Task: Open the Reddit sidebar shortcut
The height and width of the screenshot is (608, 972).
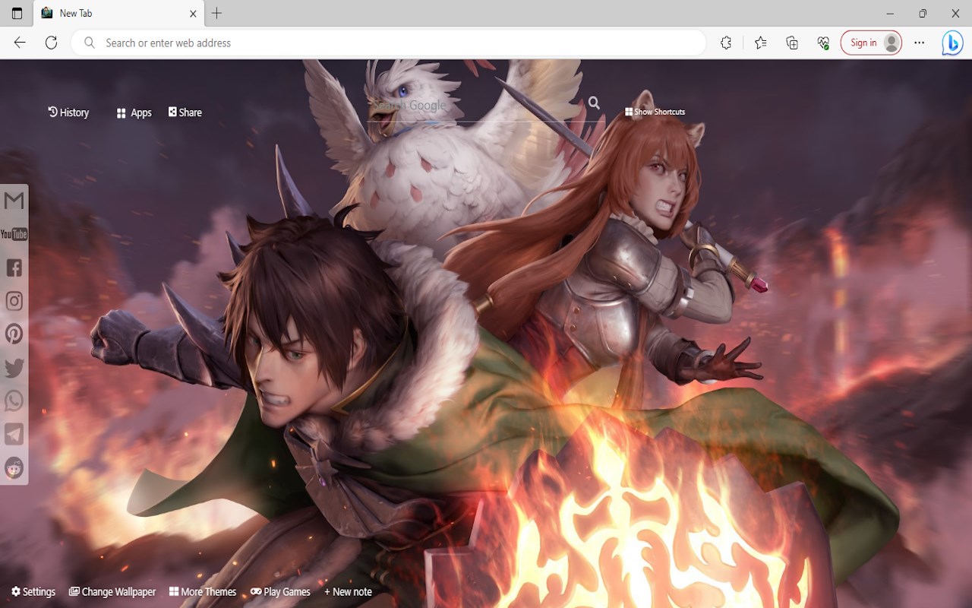Action: pyautogui.click(x=14, y=467)
